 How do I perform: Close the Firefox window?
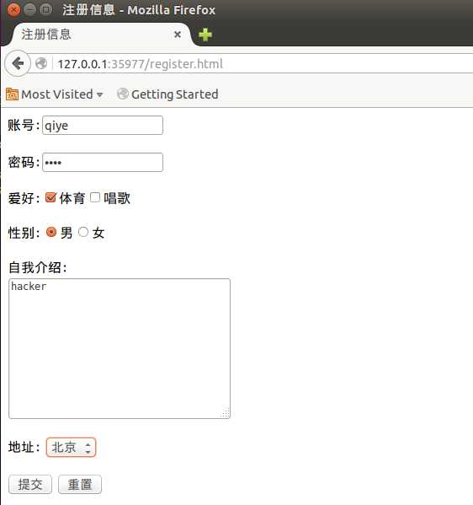click(13, 9)
